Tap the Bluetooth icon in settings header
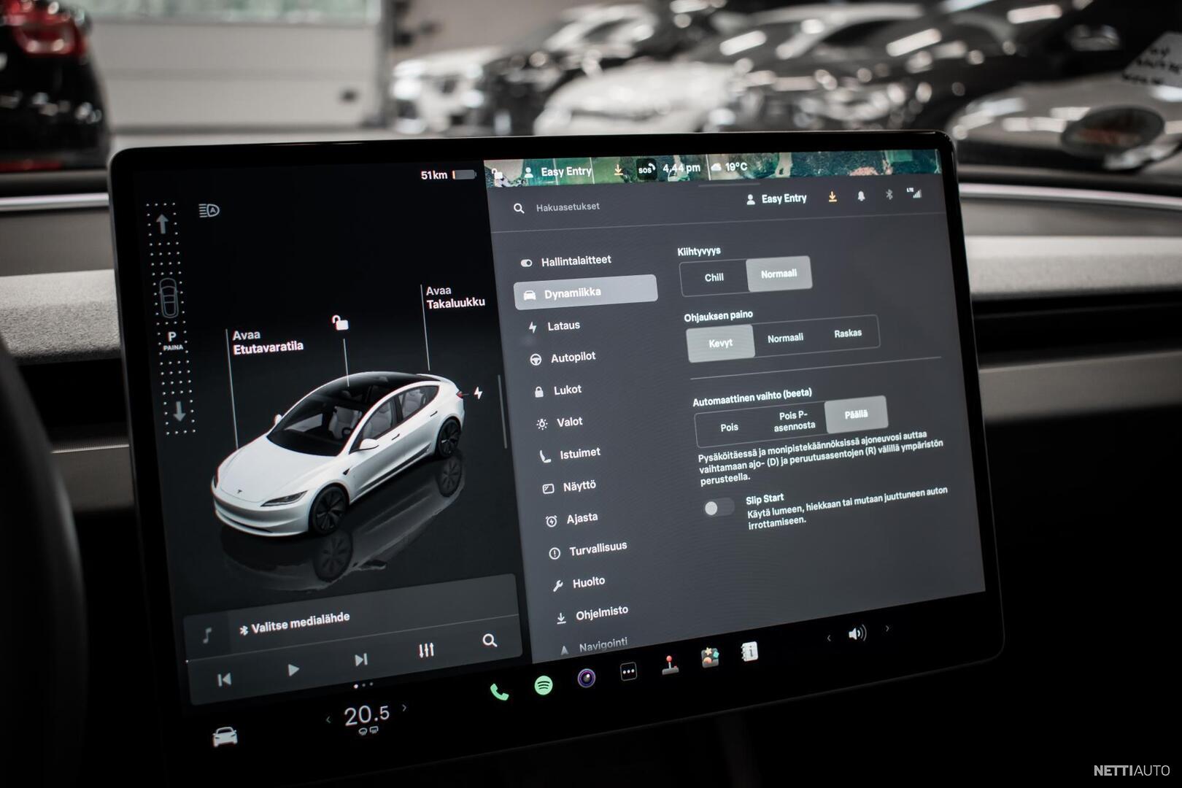 click(x=889, y=195)
